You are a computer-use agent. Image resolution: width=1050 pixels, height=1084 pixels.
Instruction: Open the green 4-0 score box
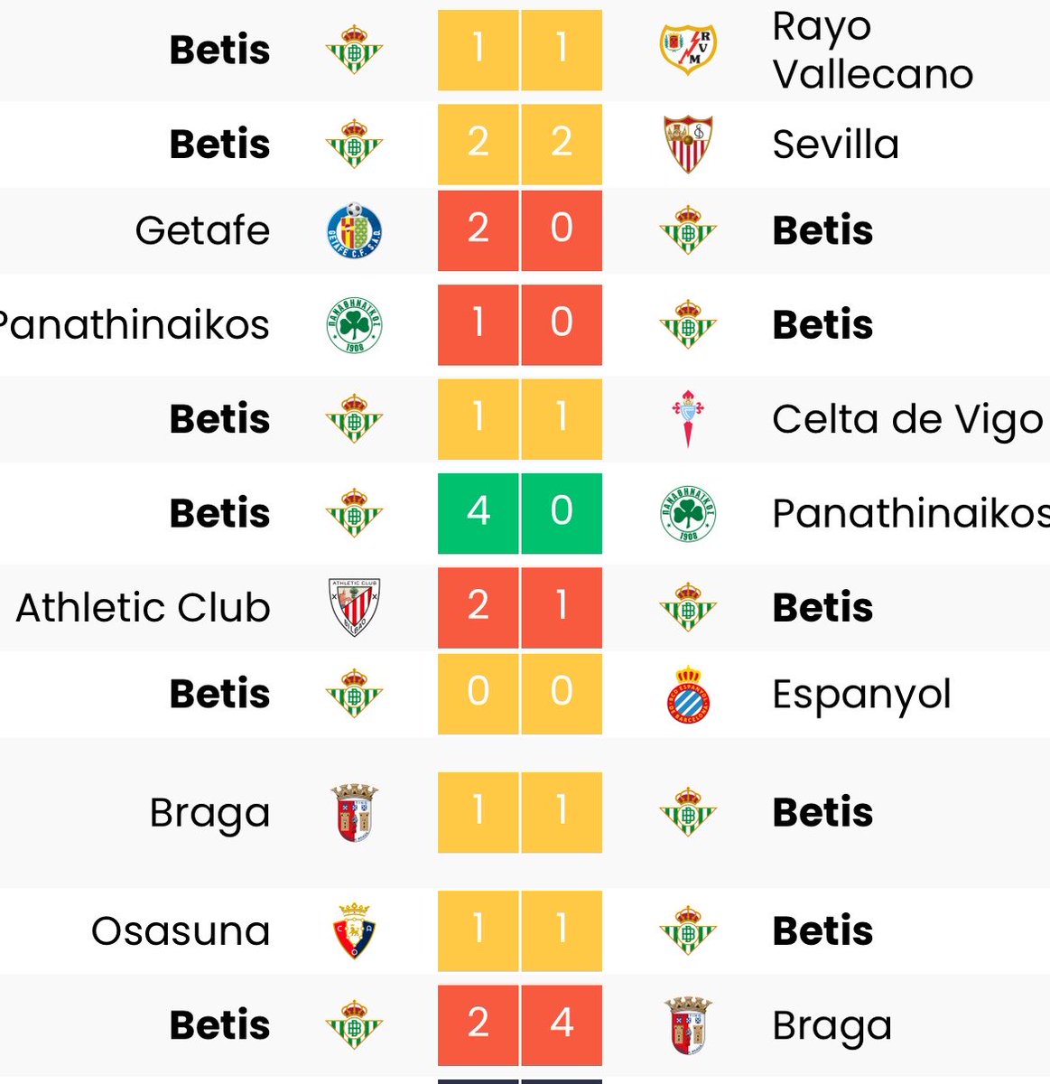(520, 513)
